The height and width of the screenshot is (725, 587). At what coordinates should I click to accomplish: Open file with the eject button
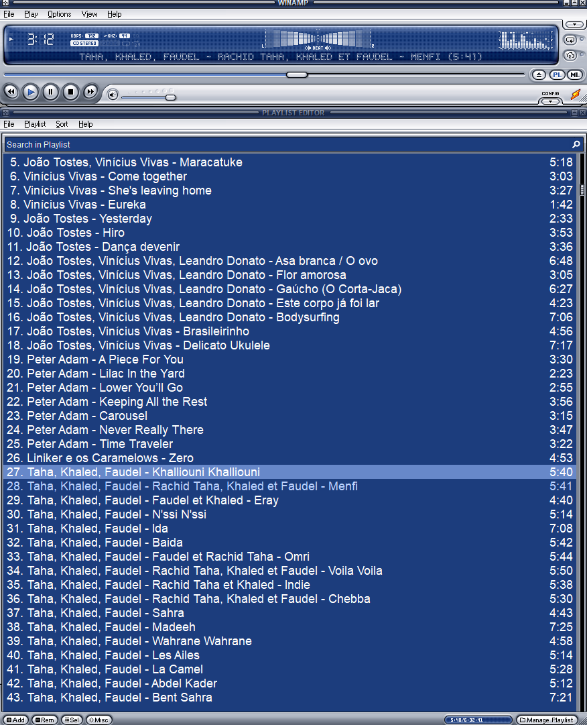click(539, 75)
